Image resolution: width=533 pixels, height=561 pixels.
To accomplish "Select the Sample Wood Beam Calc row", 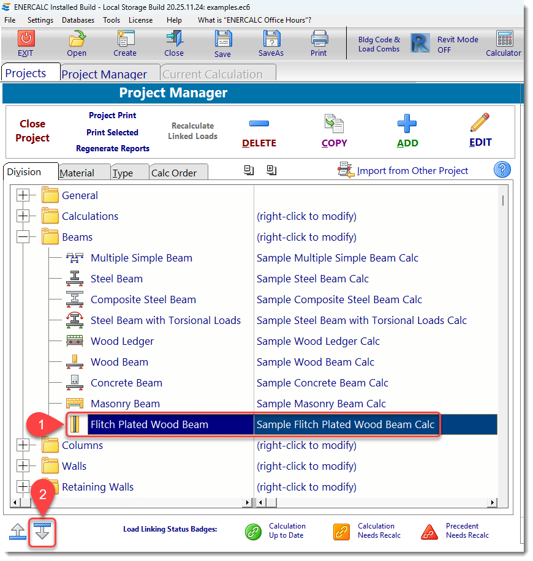I will (x=316, y=362).
